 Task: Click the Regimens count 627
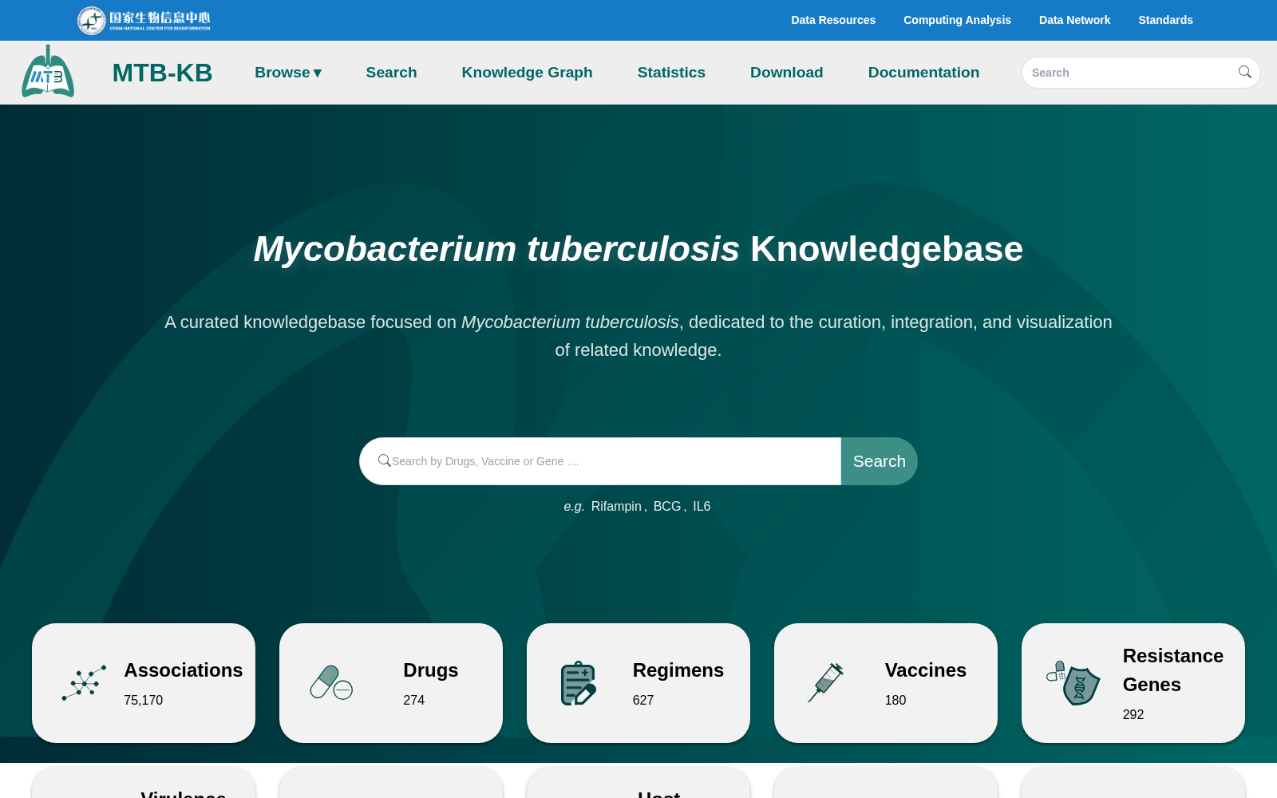click(x=643, y=700)
